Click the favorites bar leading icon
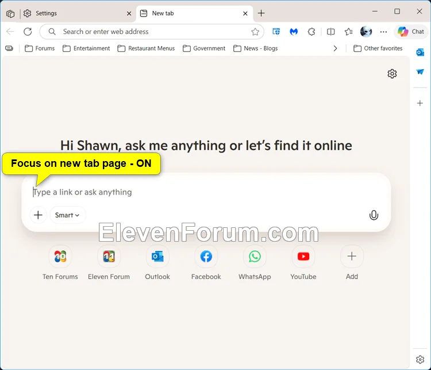431x370 pixels. click(9, 48)
